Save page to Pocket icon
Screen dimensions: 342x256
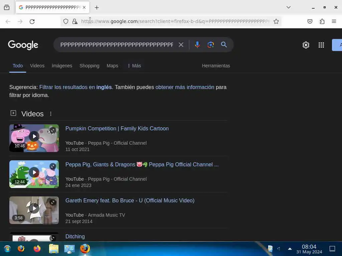310,21
